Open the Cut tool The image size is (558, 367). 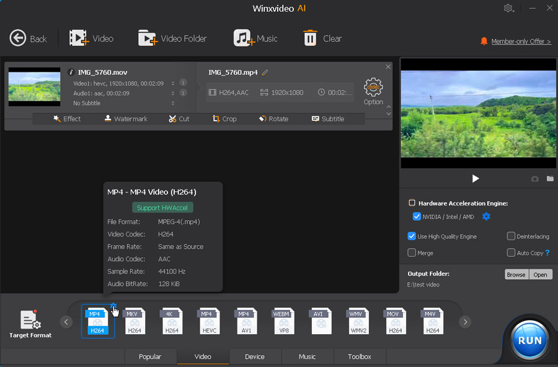[179, 119]
